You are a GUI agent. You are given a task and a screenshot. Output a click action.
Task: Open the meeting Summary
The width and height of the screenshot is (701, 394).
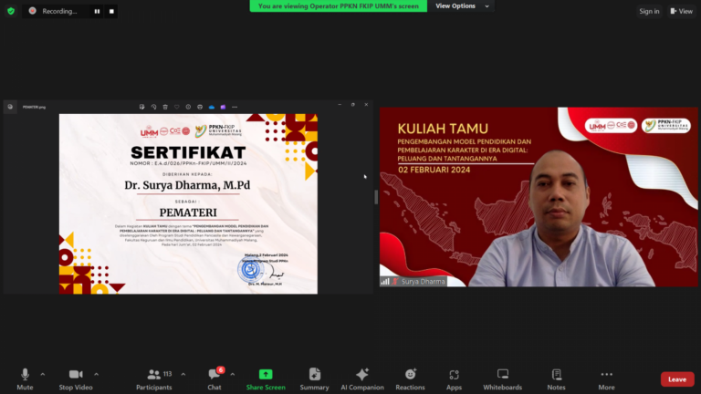(x=314, y=378)
